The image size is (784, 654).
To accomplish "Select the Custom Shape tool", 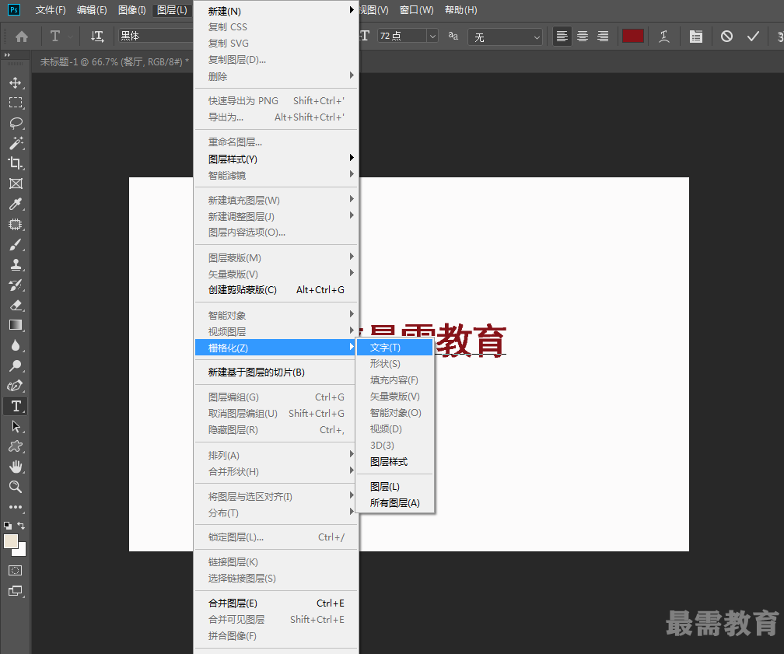I will 16,446.
